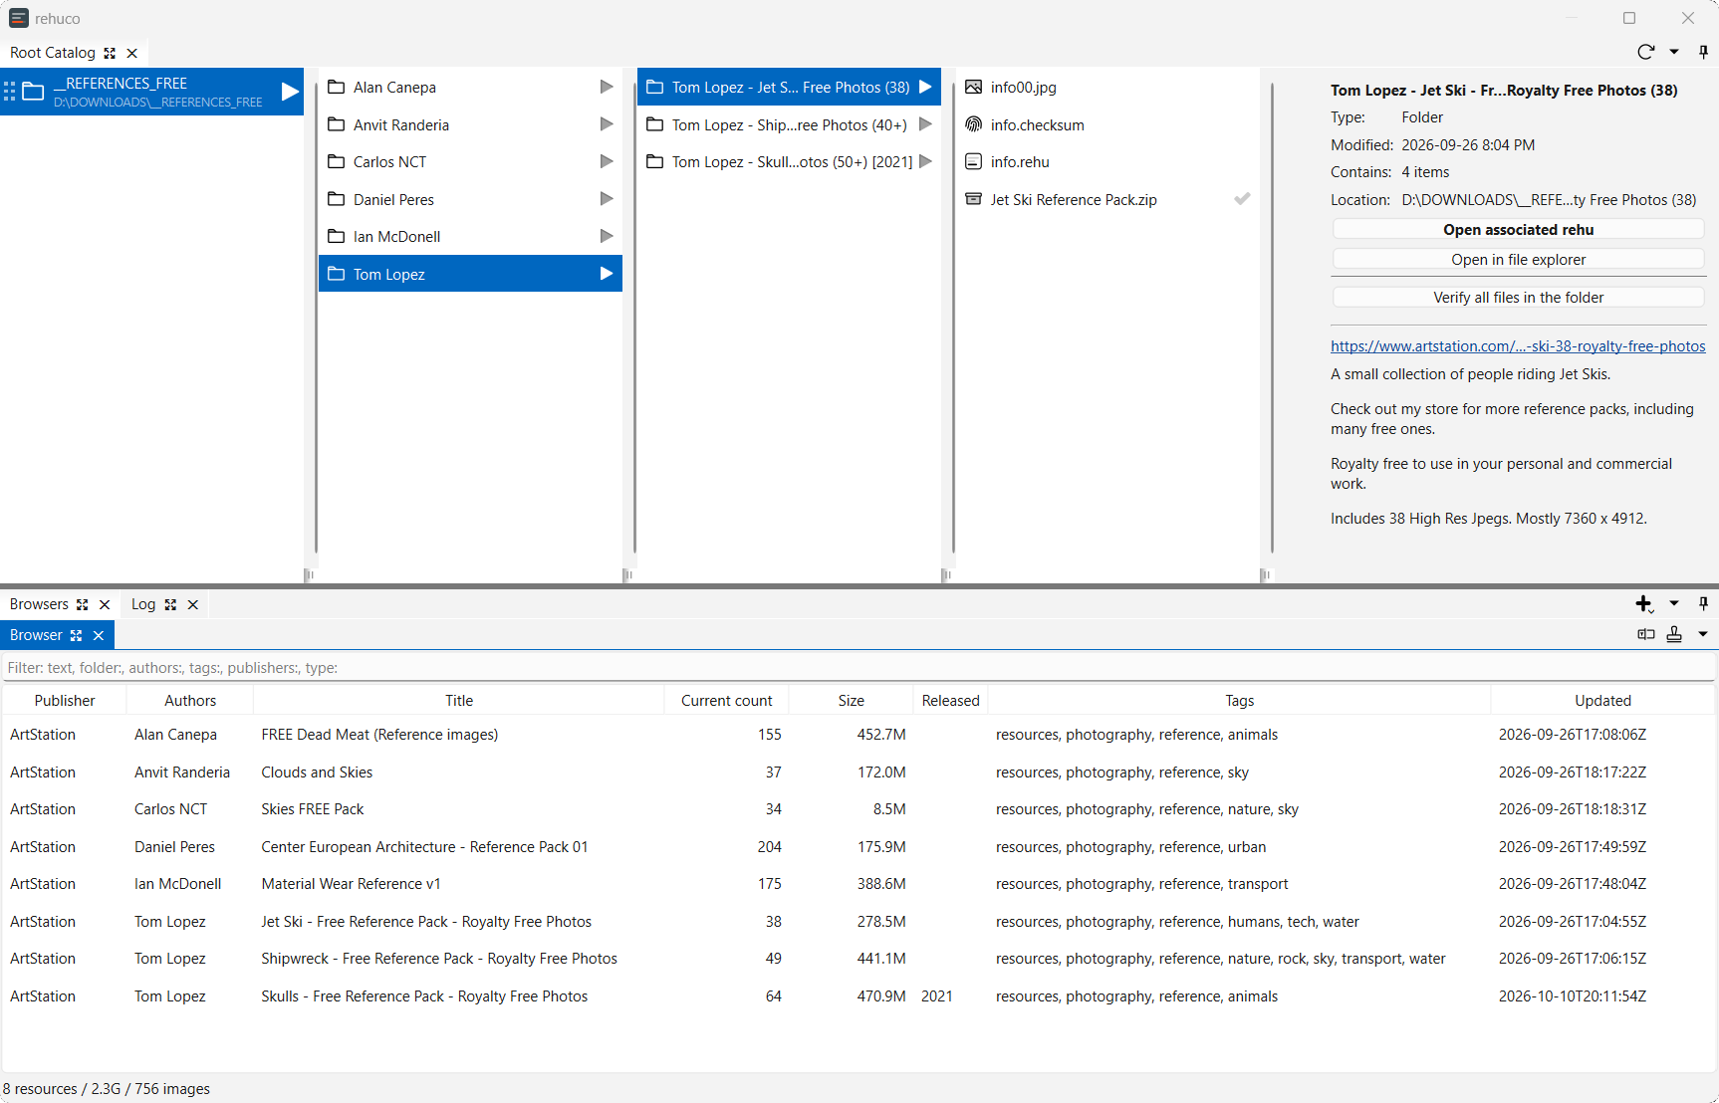This screenshot has width=1719, height=1103.
Task: Click the stamp icon in the Browser toolbar
Action: point(1674,634)
